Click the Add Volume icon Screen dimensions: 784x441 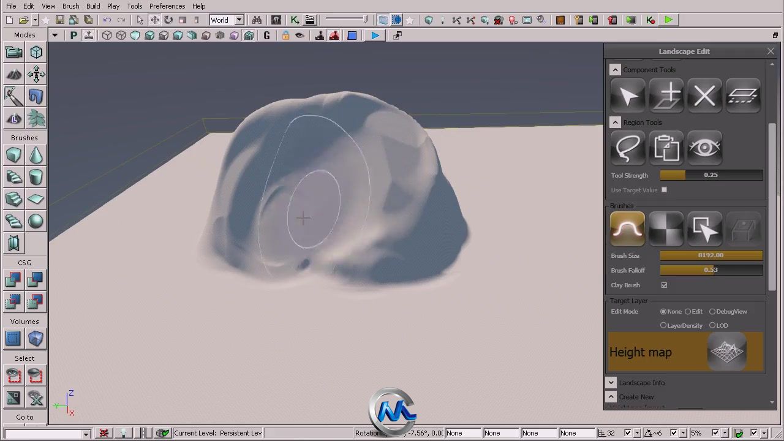36,339
